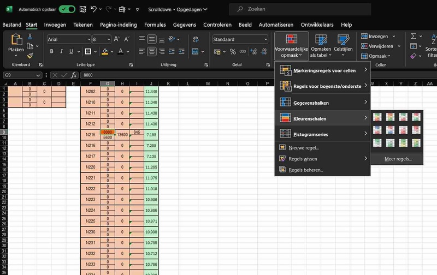
Task: Click Meer regels... link
Action: coord(398,159)
